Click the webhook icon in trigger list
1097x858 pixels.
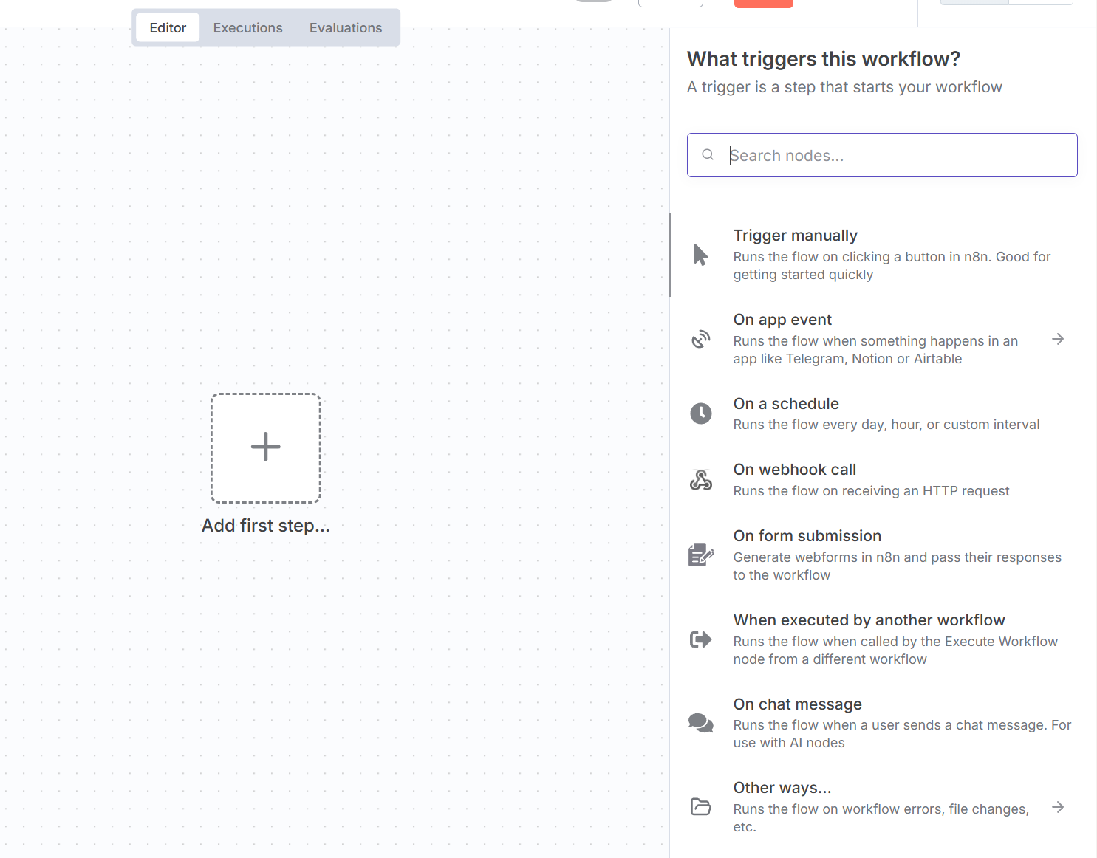point(700,480)
